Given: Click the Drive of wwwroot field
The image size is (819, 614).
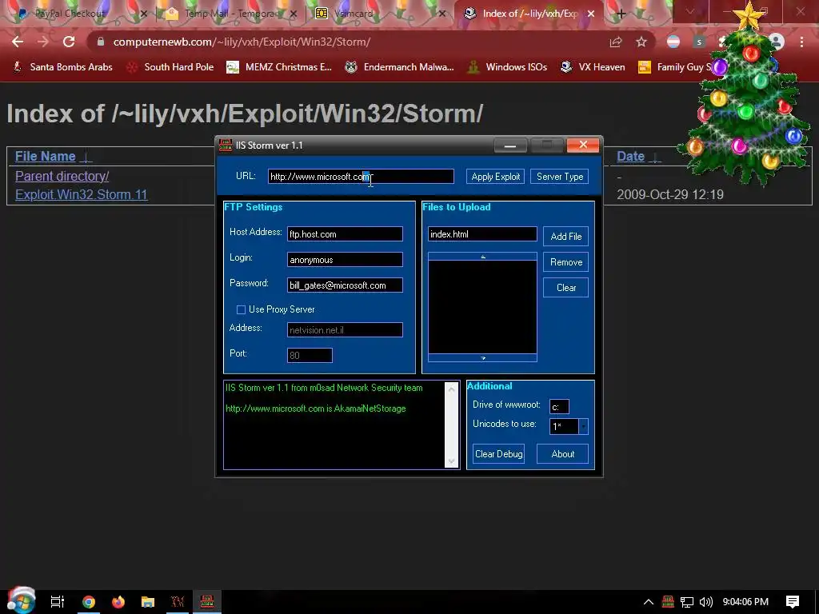Looking at the screenshot, I should (559, 407).
